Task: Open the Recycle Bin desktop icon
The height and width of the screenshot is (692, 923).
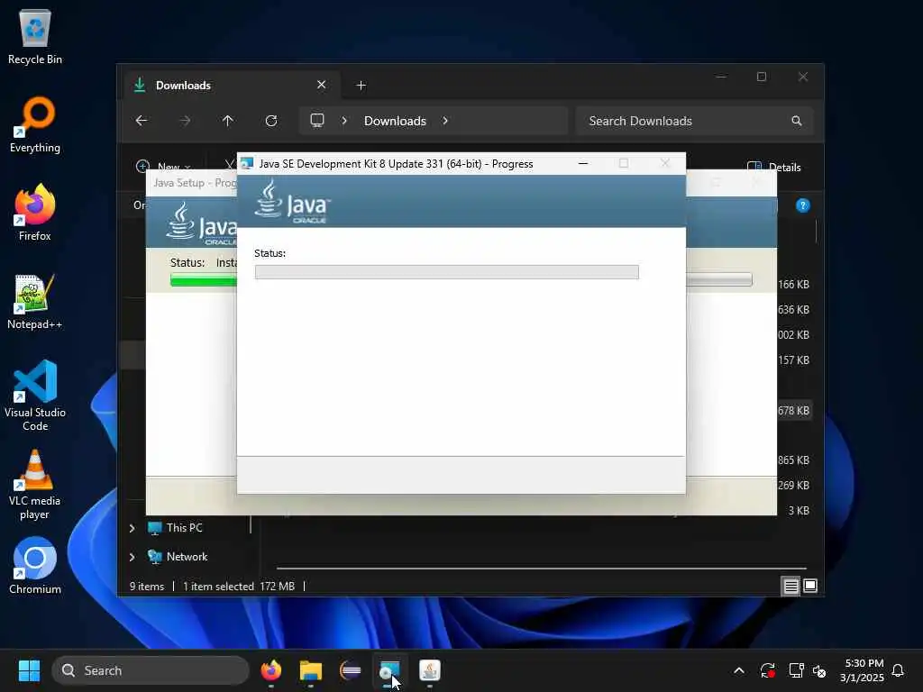Action: (x=35, y=37)
